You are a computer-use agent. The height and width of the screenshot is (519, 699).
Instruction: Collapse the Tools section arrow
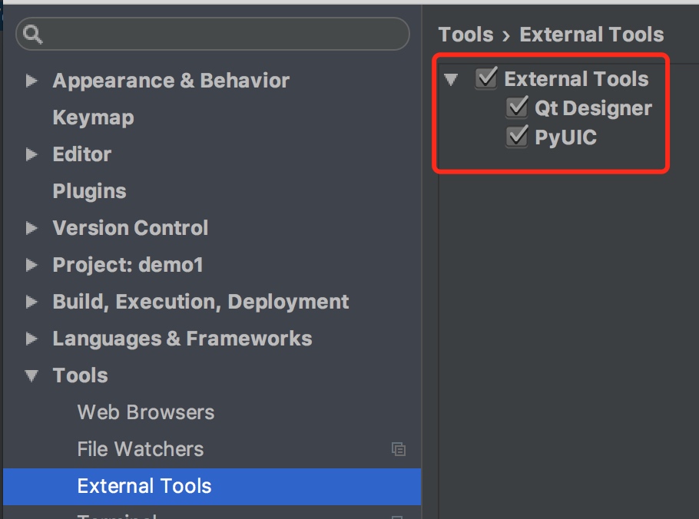click(31, 375)
